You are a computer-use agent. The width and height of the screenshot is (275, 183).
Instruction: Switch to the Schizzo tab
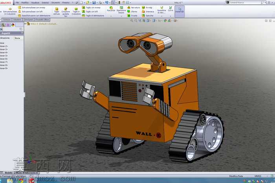(x=7, y=20)
